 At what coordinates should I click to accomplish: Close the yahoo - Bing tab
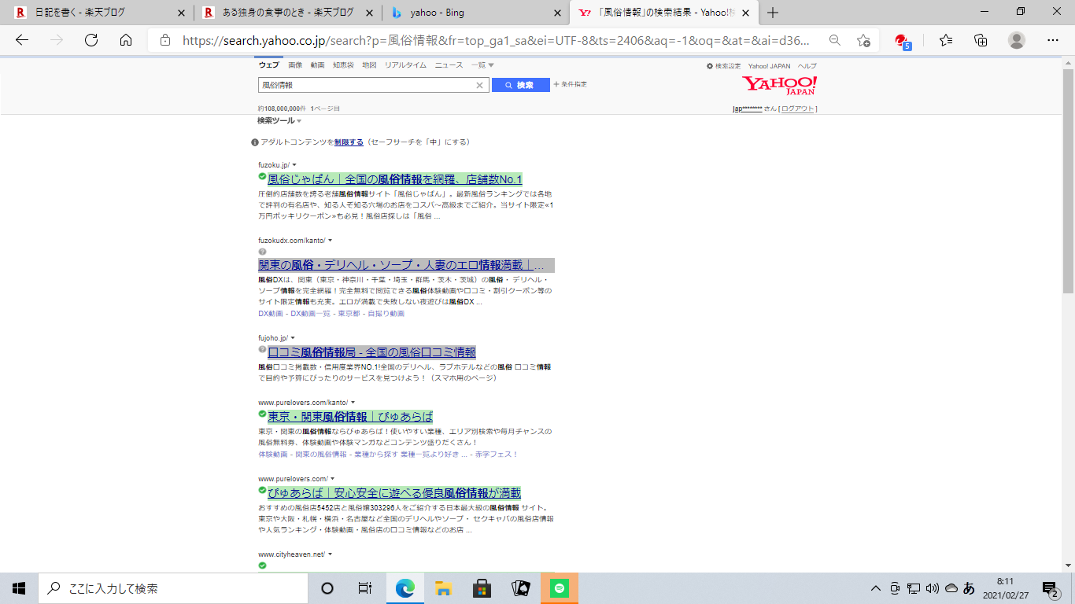coord(556,13)
